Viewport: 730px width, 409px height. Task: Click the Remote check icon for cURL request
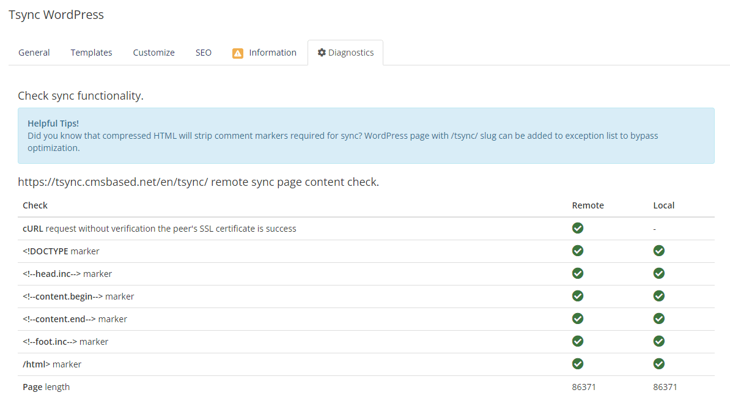coord(578,228)
